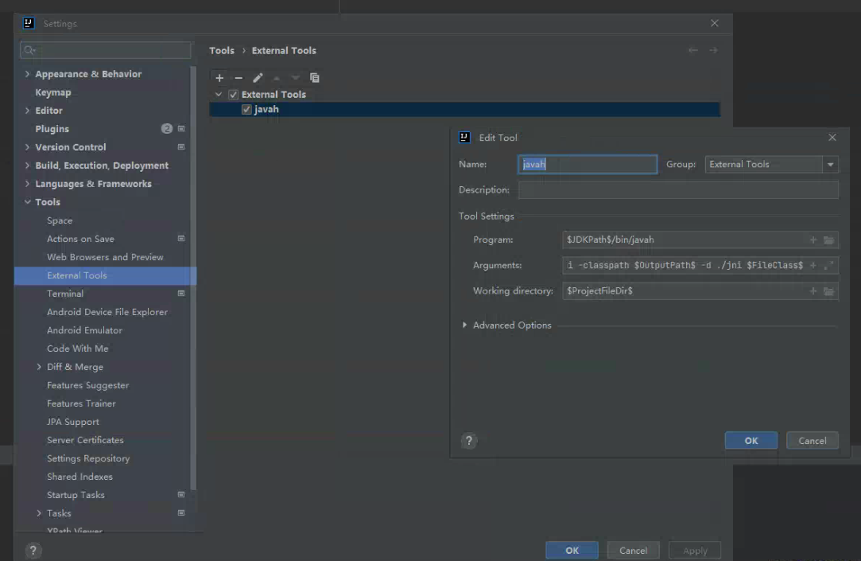Remove selected tool with minus icon
The image size is (861, 561).
239,78
